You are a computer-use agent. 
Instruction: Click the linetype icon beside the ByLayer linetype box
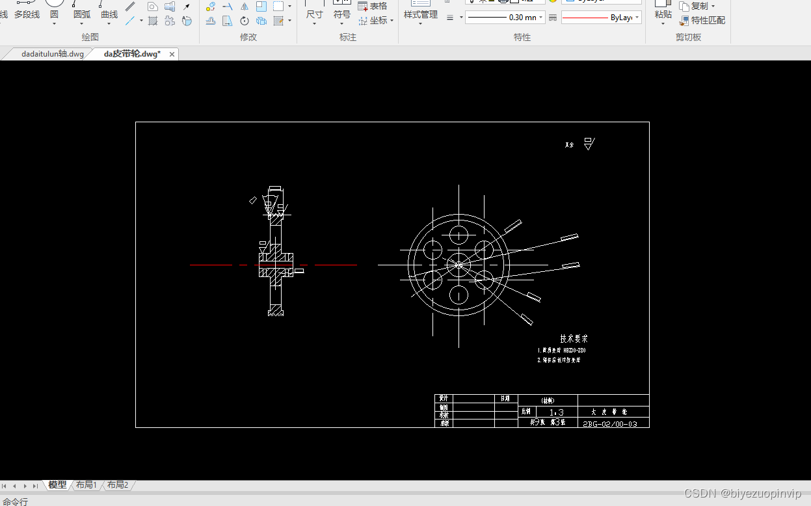pos(553,18)
